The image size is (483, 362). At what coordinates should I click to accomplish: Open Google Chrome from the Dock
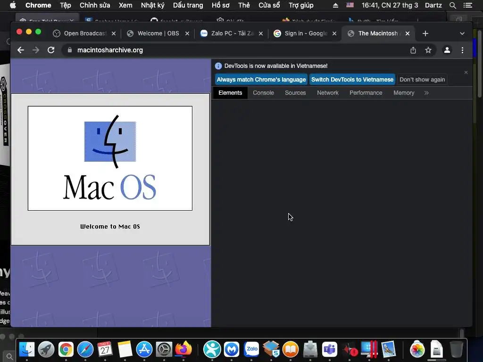(x=66, y=349)
